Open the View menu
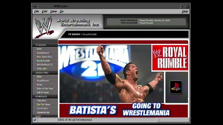223x125 pixels. point(53,11)
